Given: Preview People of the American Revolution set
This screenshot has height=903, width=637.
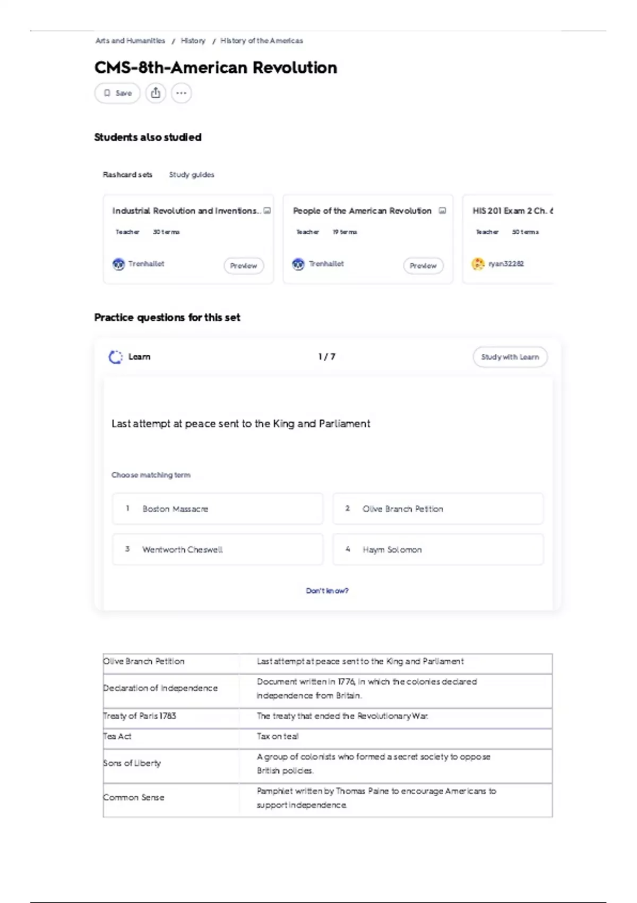Looking at the screenshot, I should click(x=423, y=266).
